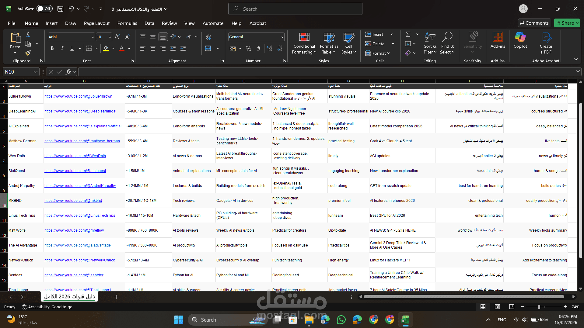
Task: Expand the formula bar chevron
Action: tap(578, 71)
